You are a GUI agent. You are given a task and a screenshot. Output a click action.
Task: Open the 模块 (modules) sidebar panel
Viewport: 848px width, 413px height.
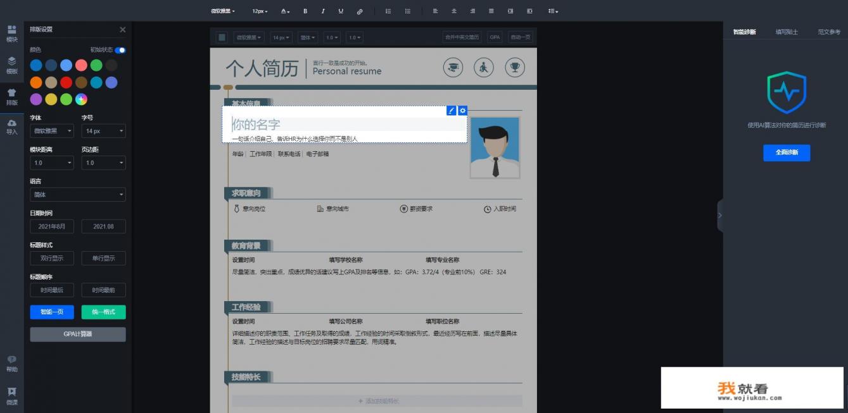[11, 34]
